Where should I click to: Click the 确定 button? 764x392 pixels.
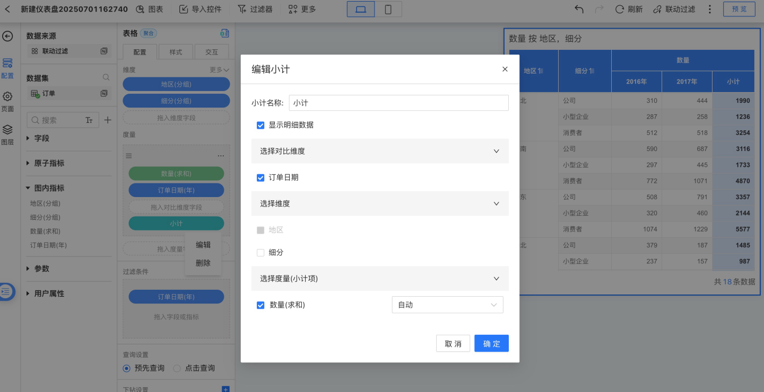point(491,343)
